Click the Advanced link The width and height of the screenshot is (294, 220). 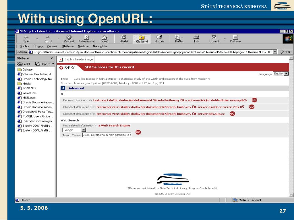click(76, 88)
